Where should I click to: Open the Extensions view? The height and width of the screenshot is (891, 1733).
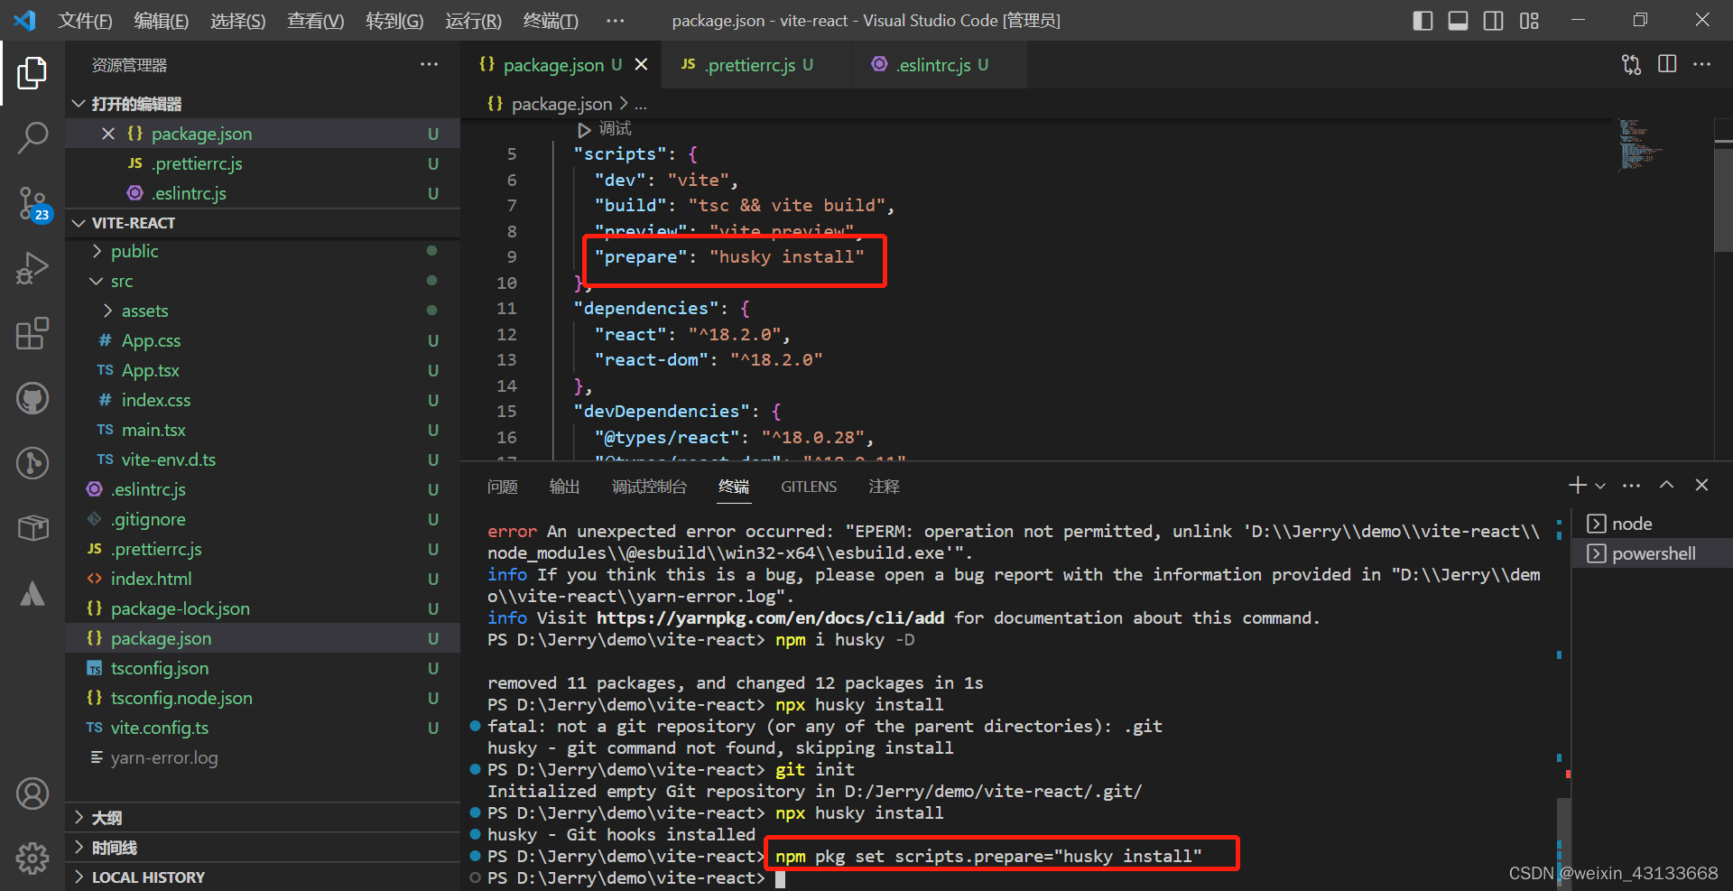32,333
